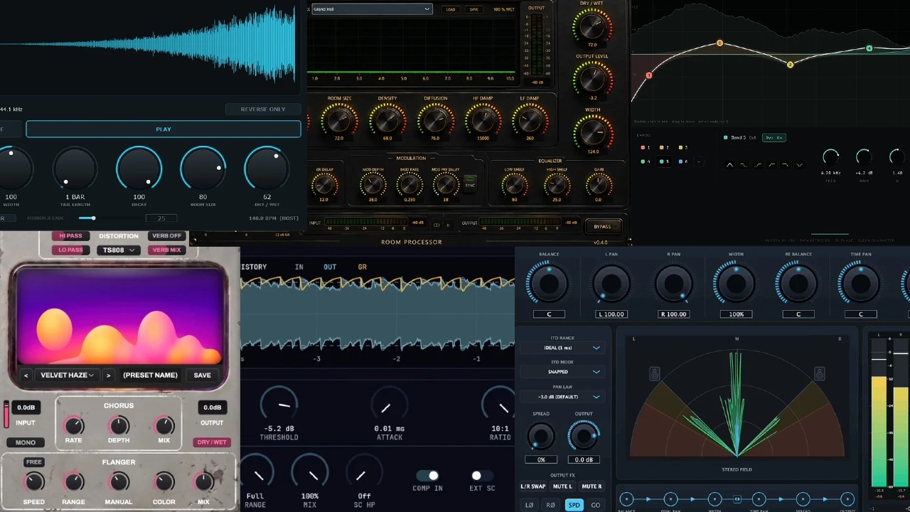Click the SPREAD value field showing 0%
Viewport: 910px width, 512px height.
(x=541, y=459)
